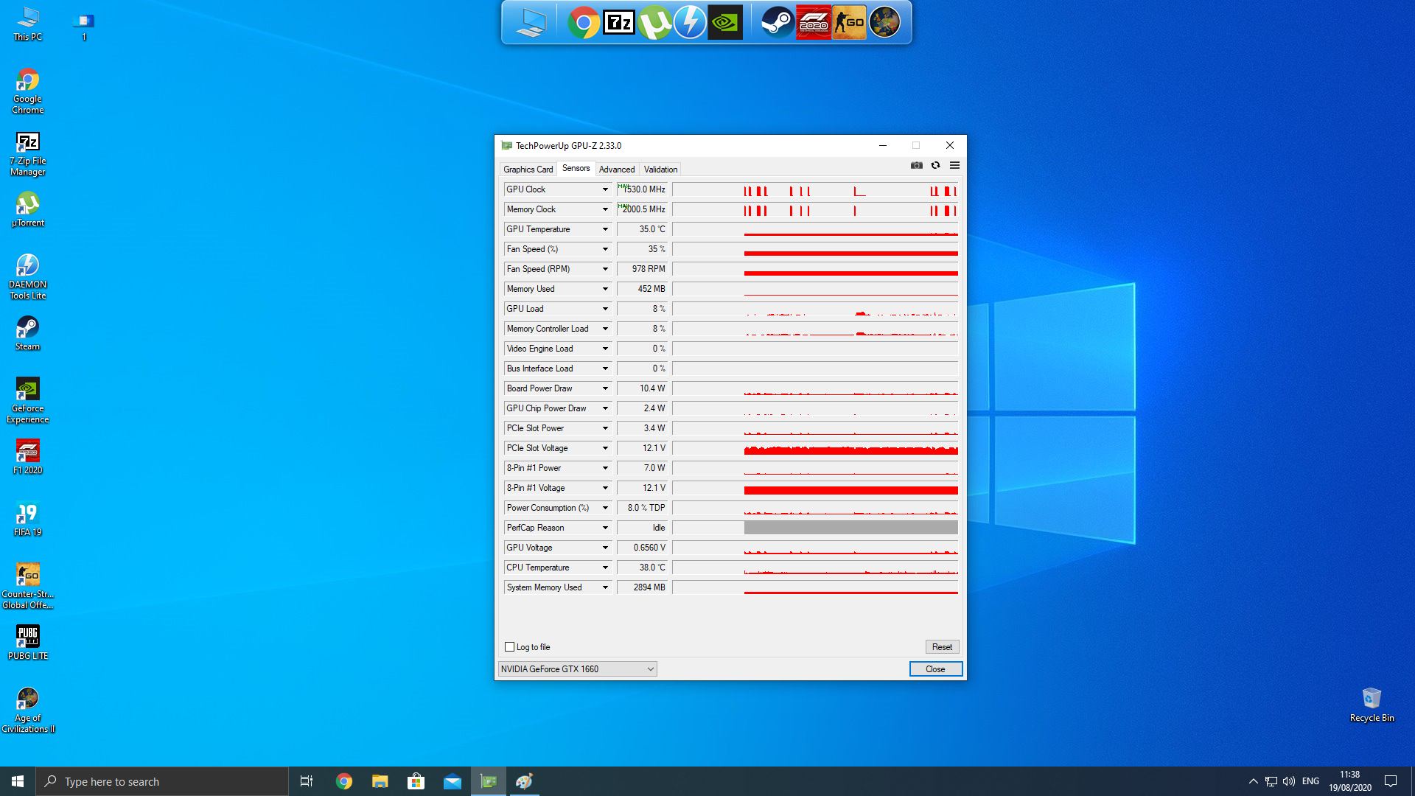Expand the Fan Speed (%) sensor dropdown
The image size is (1415, 796).
(x=605, y=249)
